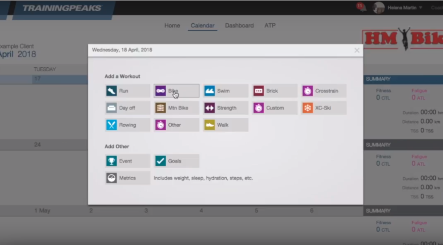The height and width of the screenshot is (245, 443).
Task: Open the ATP tab
Action: tap(270, 25)
